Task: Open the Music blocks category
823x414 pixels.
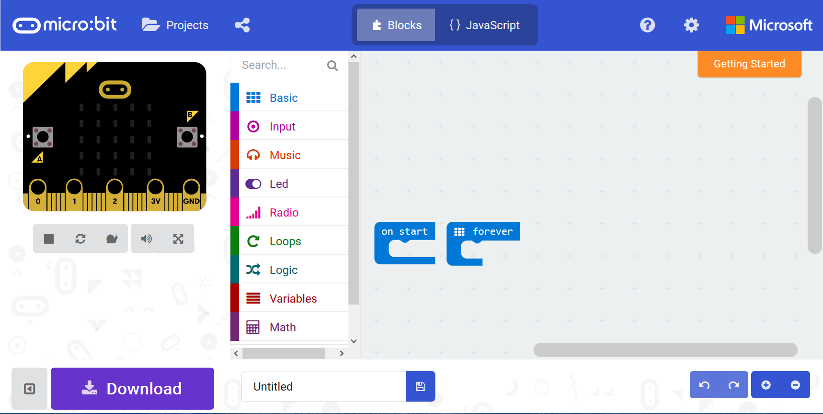Action: point(289,155)
